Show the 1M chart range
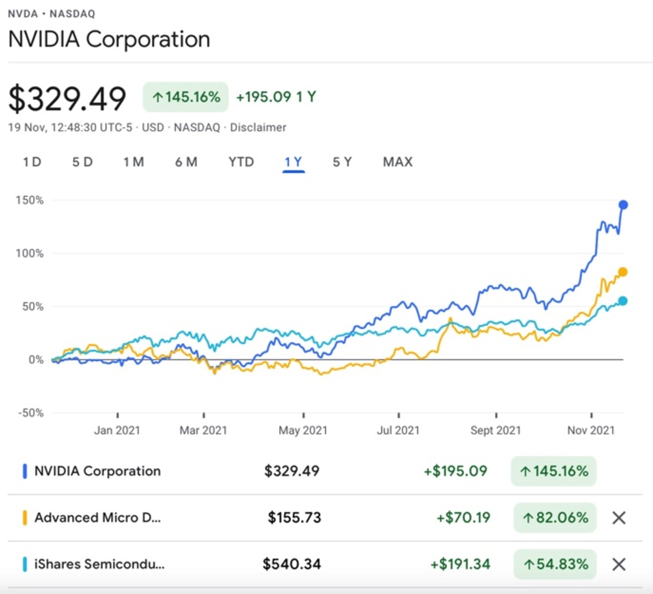The image size is (653, 594). coord(133,162)
